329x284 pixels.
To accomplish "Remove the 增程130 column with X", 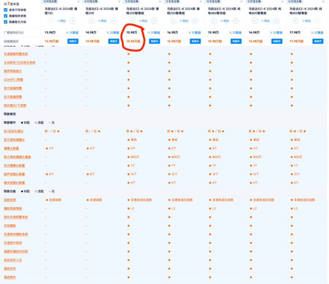I will pos(78,2).
